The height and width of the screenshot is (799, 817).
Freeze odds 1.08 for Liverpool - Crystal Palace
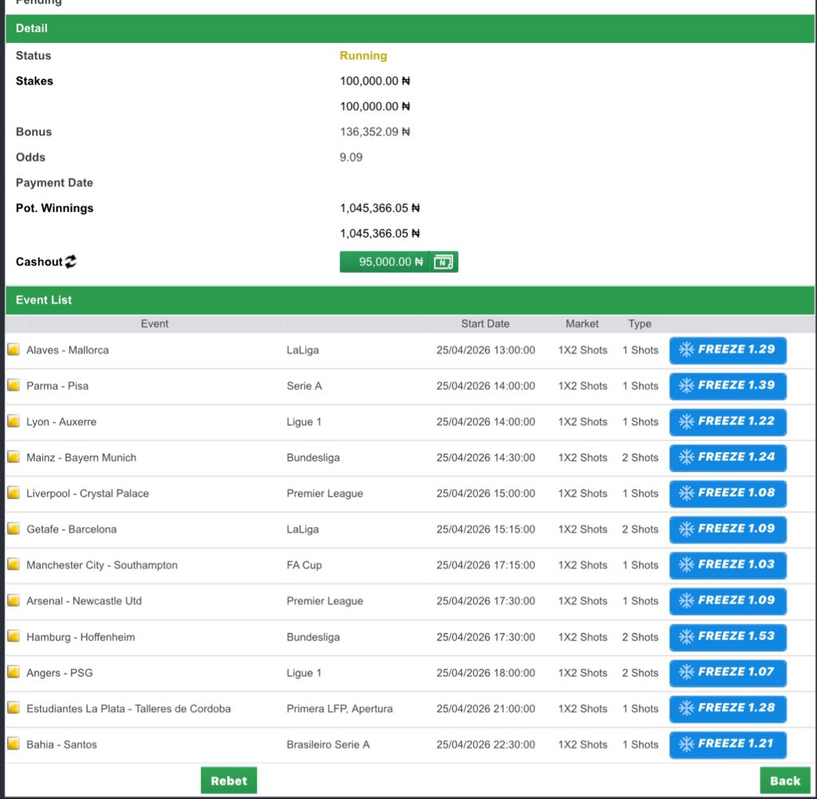tap(728, 494)
